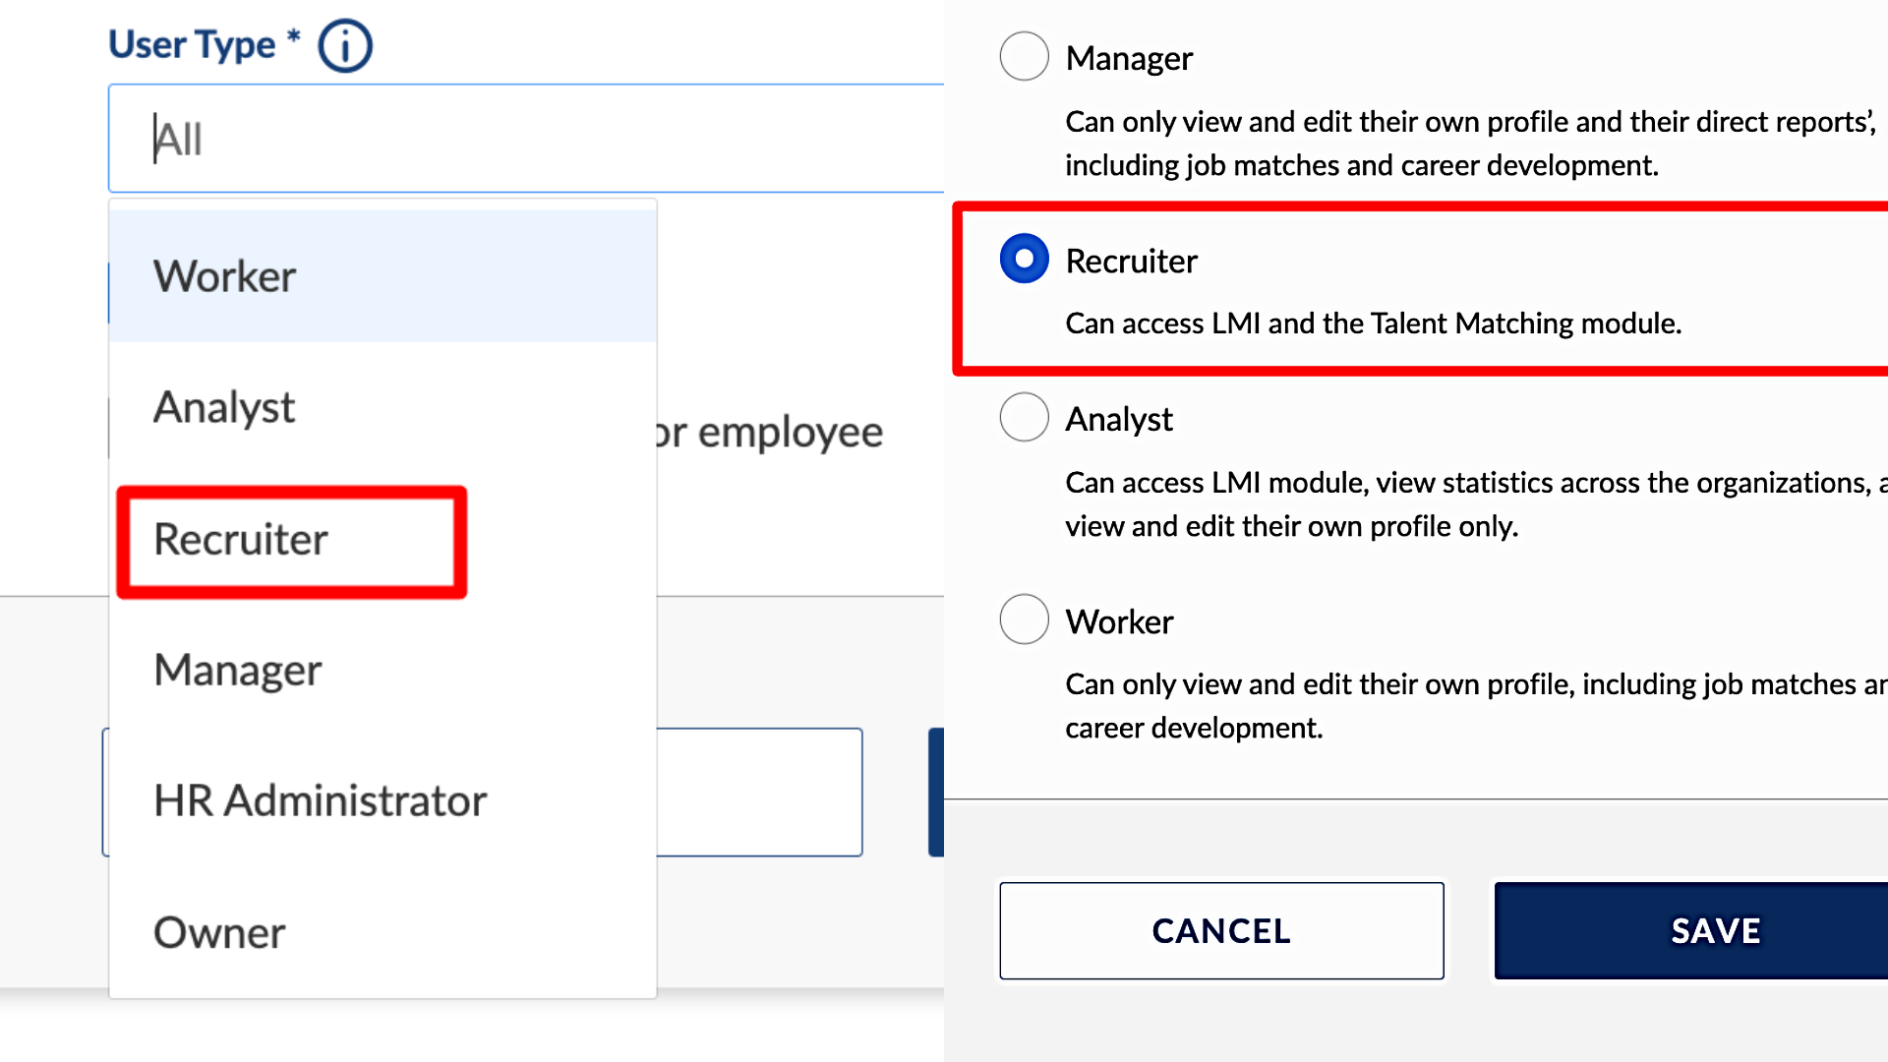The height and width of the screenshot is (1062, 1888).
Task: Choose Recruiter from the dropdown list
Action: click(241, 540)
